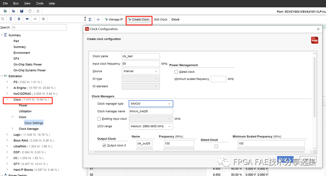Open the Tools menu
Viewport: 326px width, 176px height.
(40, 3)
